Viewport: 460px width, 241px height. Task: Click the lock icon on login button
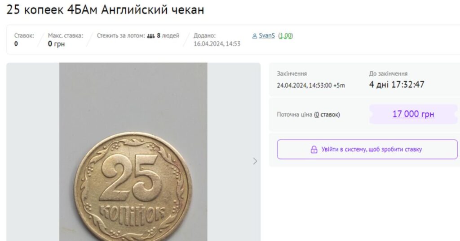tap(314, 150)
